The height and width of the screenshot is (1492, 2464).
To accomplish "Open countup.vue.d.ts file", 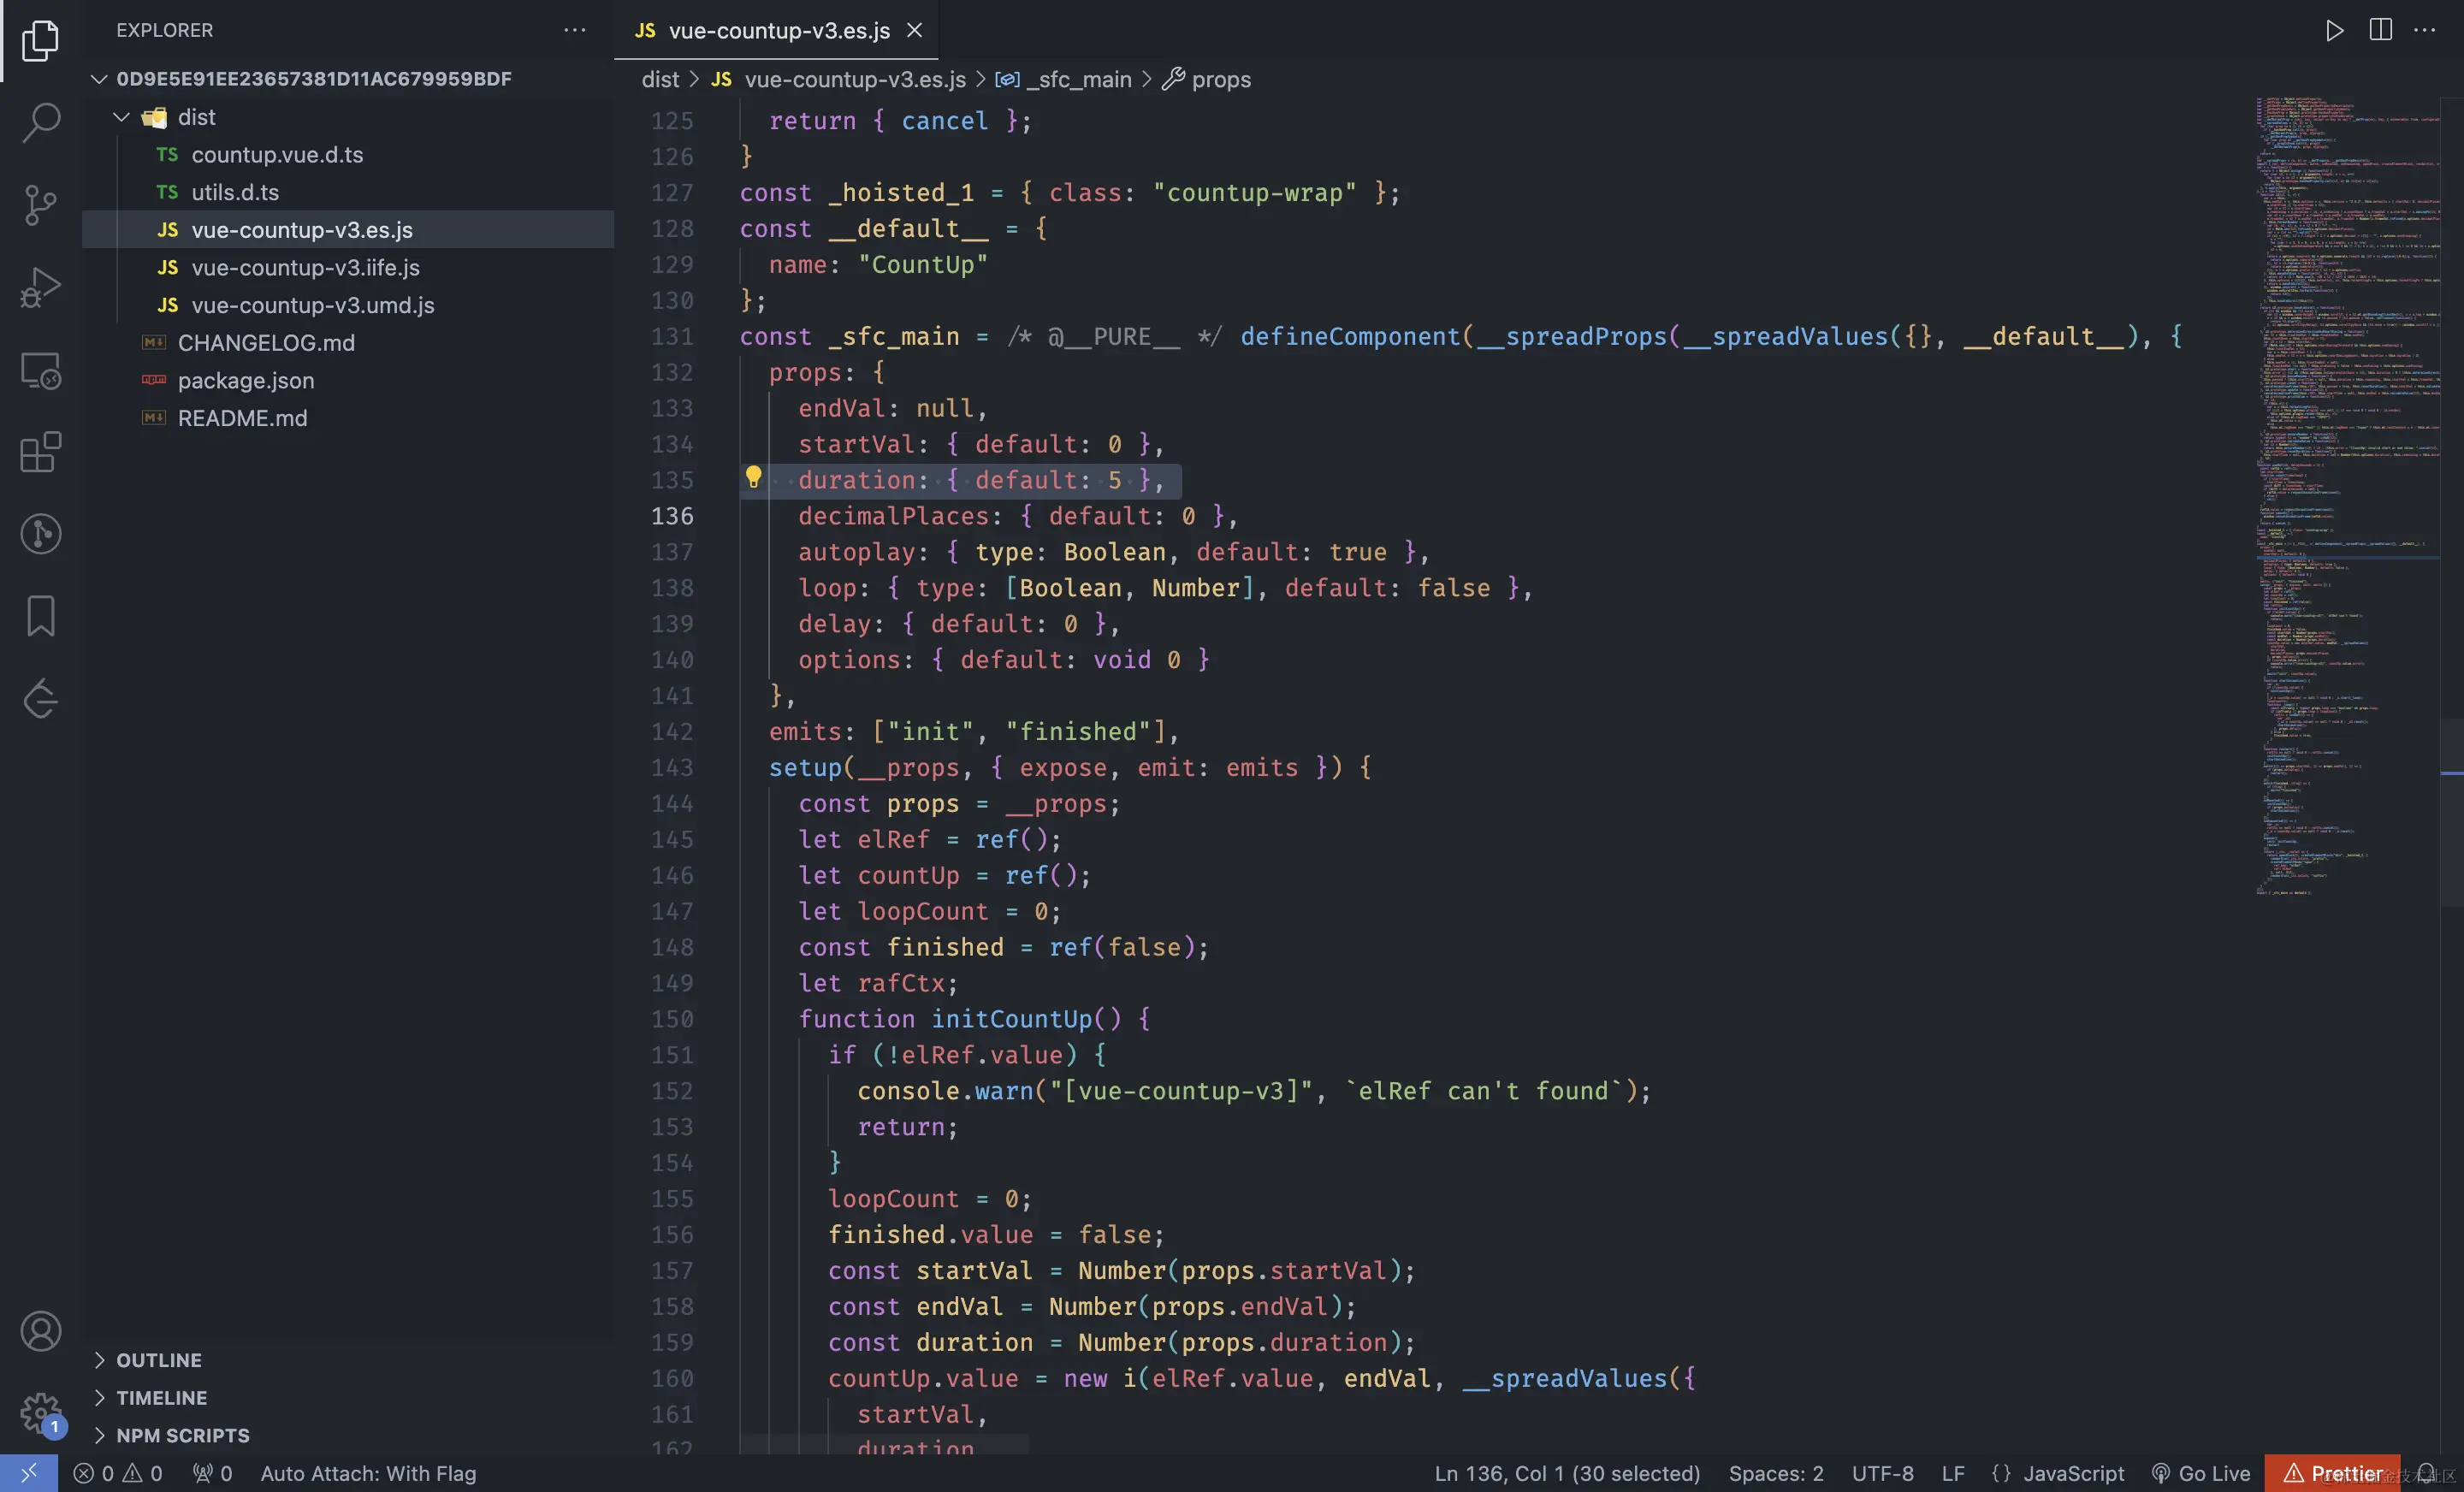I will pos(277,154).
